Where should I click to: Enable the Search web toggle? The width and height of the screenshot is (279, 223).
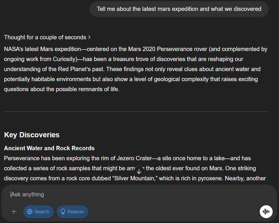[x=38, y=212]
